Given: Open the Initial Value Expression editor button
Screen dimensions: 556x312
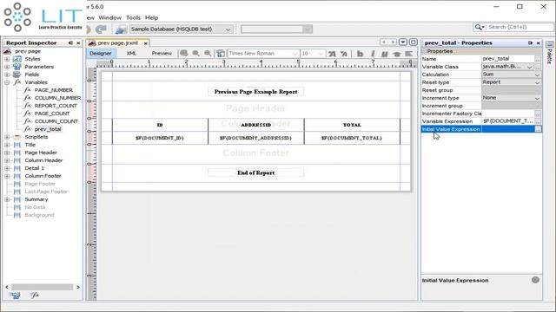Looking at the screenshot, I should pyautogui.click(x=538, y=129).
